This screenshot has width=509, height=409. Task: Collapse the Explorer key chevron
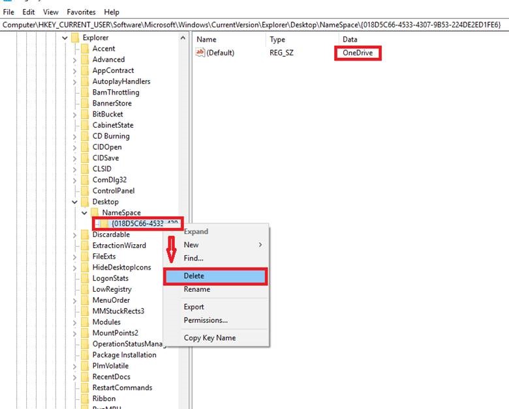[65, 38]
